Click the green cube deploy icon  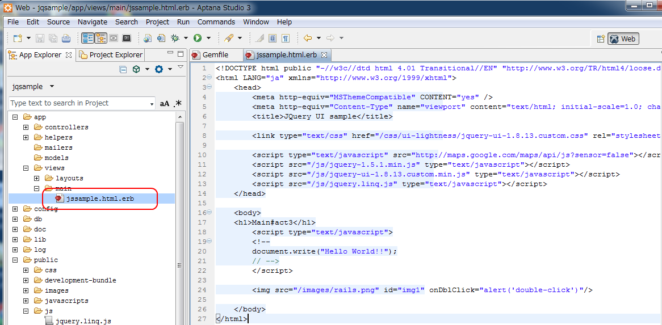pos(136,70)
